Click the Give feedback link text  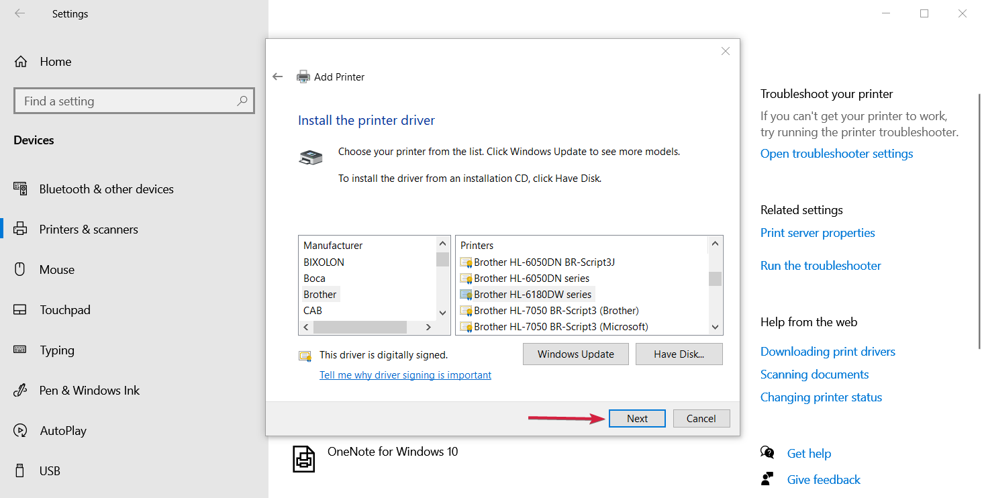point(824,480)
